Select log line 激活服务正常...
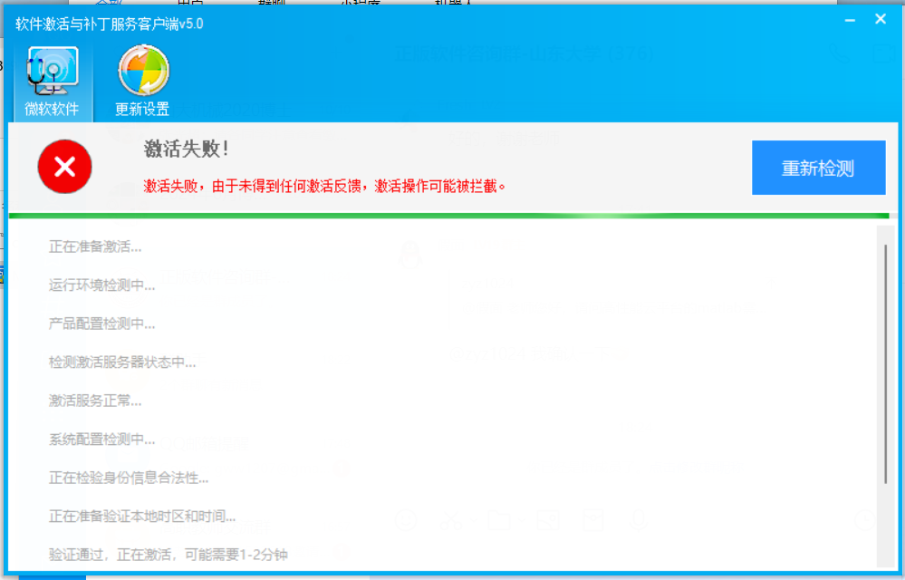 pos(95,401)
